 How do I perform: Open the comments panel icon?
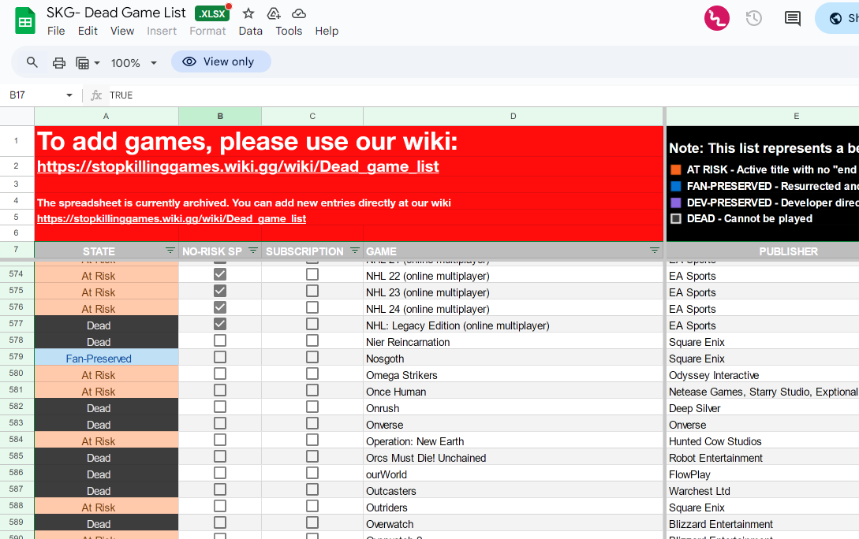792,19
